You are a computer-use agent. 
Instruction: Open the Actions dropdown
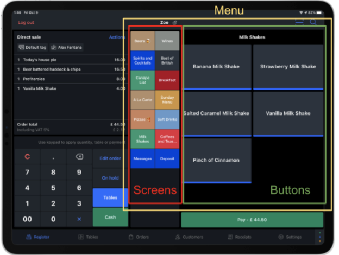[117, 37]
